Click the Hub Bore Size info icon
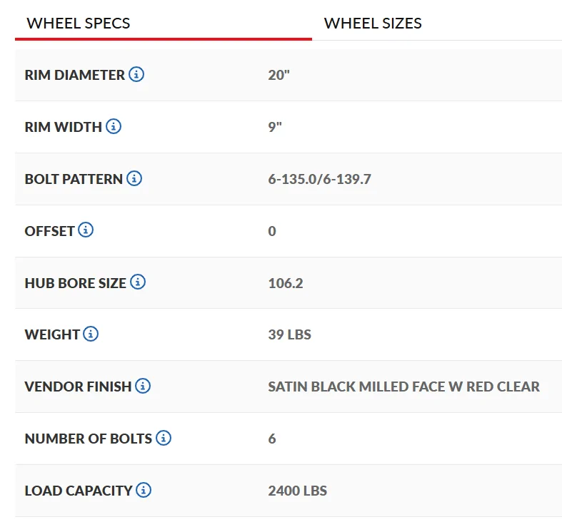Image resolution: width=562 pixels, height=522 pixels. tap(138, 282)
